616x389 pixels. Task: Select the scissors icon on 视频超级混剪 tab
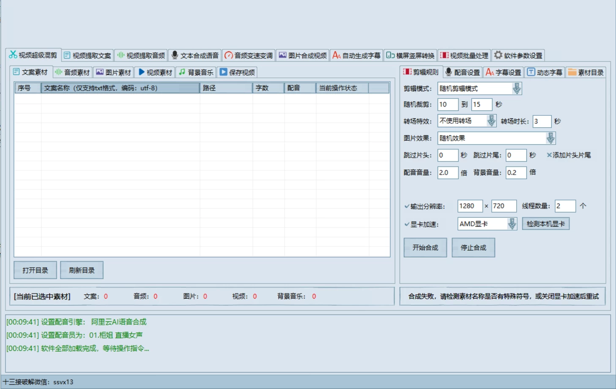(x=12, y=55)
